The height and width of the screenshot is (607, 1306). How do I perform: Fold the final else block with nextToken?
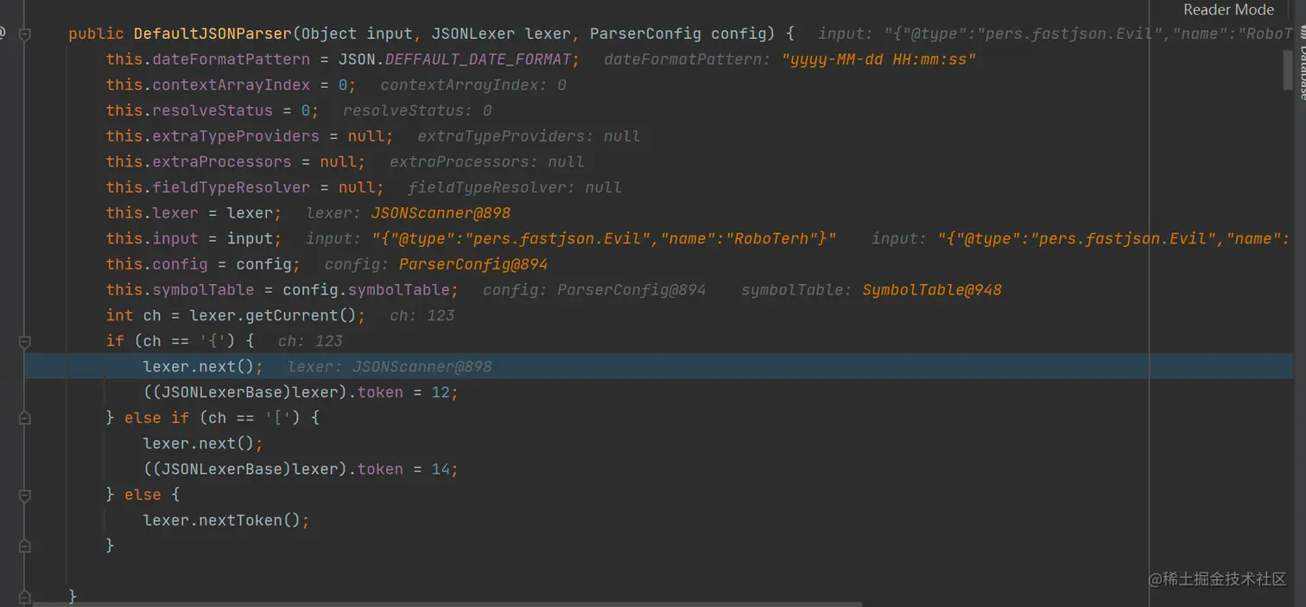pos(25,495)
